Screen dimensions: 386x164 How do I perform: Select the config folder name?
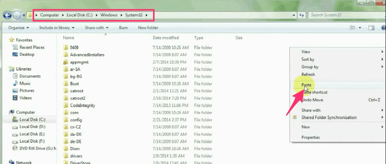76,120
